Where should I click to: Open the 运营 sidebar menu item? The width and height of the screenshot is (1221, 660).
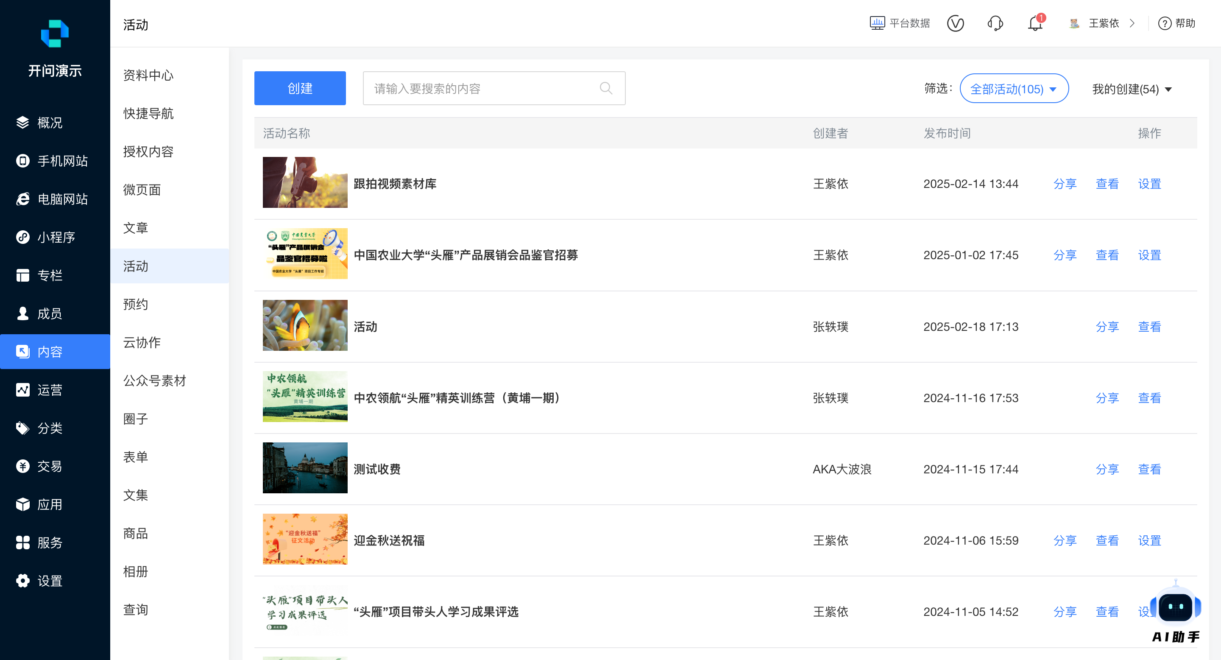point(49,390)
